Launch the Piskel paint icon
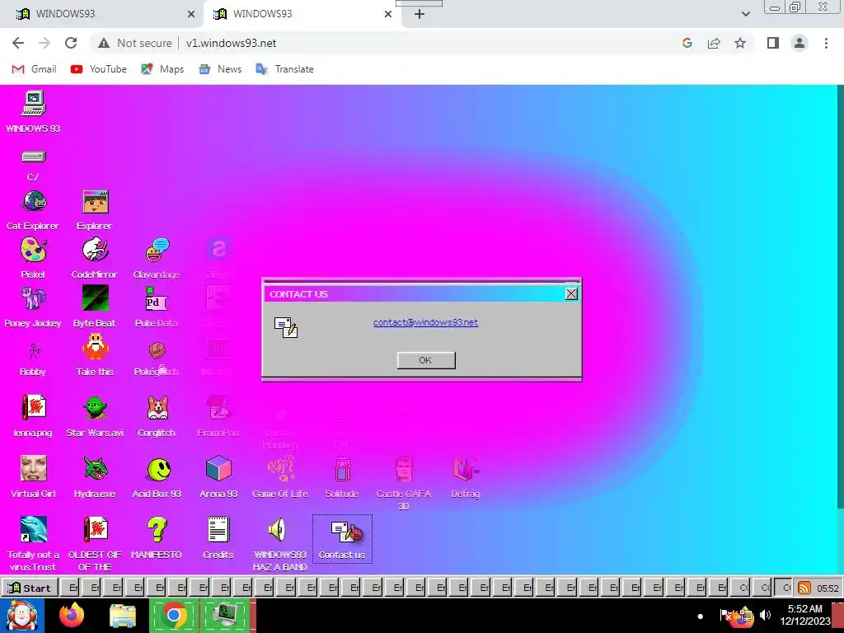The height and width of the screenshot is (633, 844). tap(33, 258)
